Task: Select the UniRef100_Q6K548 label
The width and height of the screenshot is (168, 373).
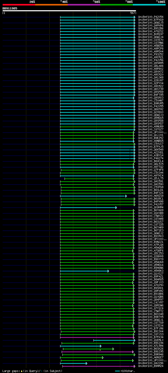Action: pos(151,150)
